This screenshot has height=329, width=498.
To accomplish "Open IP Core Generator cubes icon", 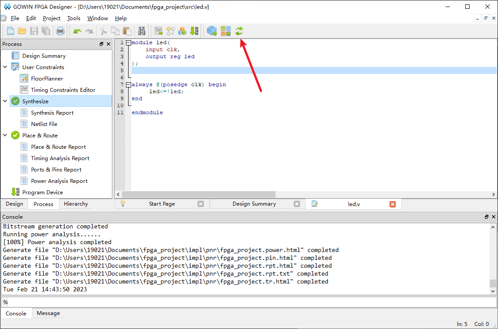I will [x=182, y=31].
